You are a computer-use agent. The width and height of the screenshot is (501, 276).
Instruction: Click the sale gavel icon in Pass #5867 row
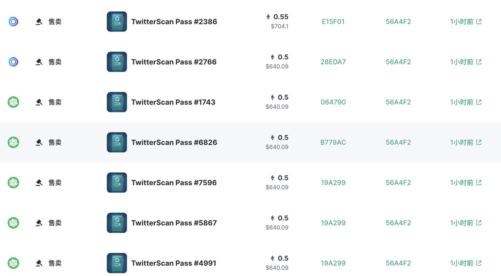coord(39,223)
